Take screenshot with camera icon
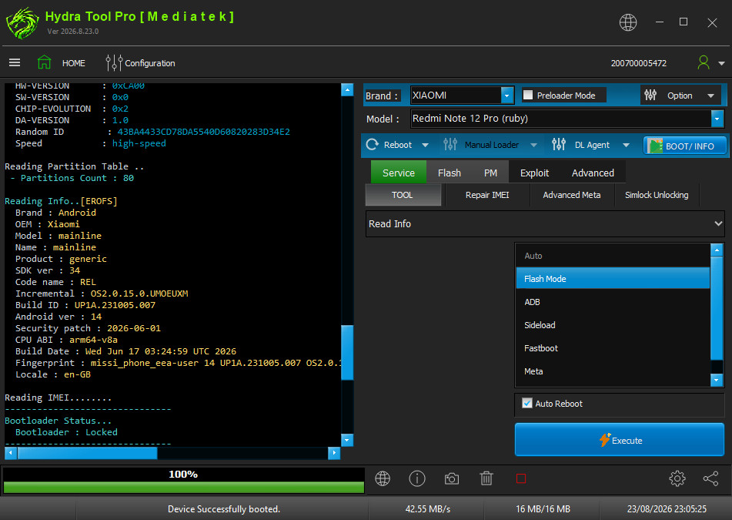Viewport: 732px width, 520px height. click(451, 479)
